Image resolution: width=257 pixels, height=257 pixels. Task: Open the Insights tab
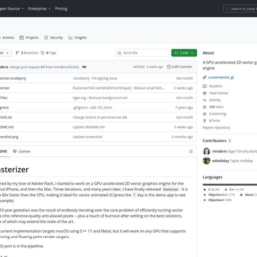pos(77,38)
